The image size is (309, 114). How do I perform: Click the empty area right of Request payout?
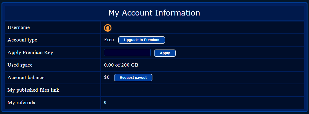pyautogui.click(x=228, y=78)
